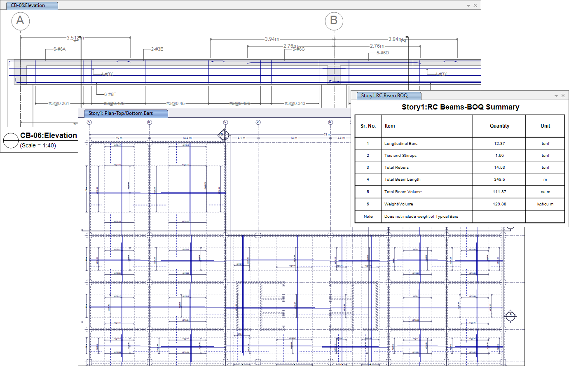Screen dimensions: 569x366
Task: Select the 6-#6A rebar callout label
Action: (59, 49)
